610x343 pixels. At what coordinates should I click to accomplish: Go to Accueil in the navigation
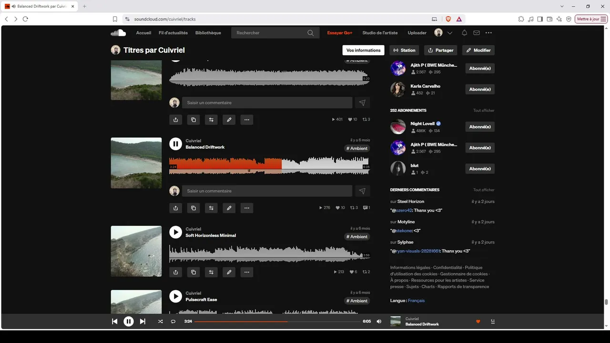(143, 33)
